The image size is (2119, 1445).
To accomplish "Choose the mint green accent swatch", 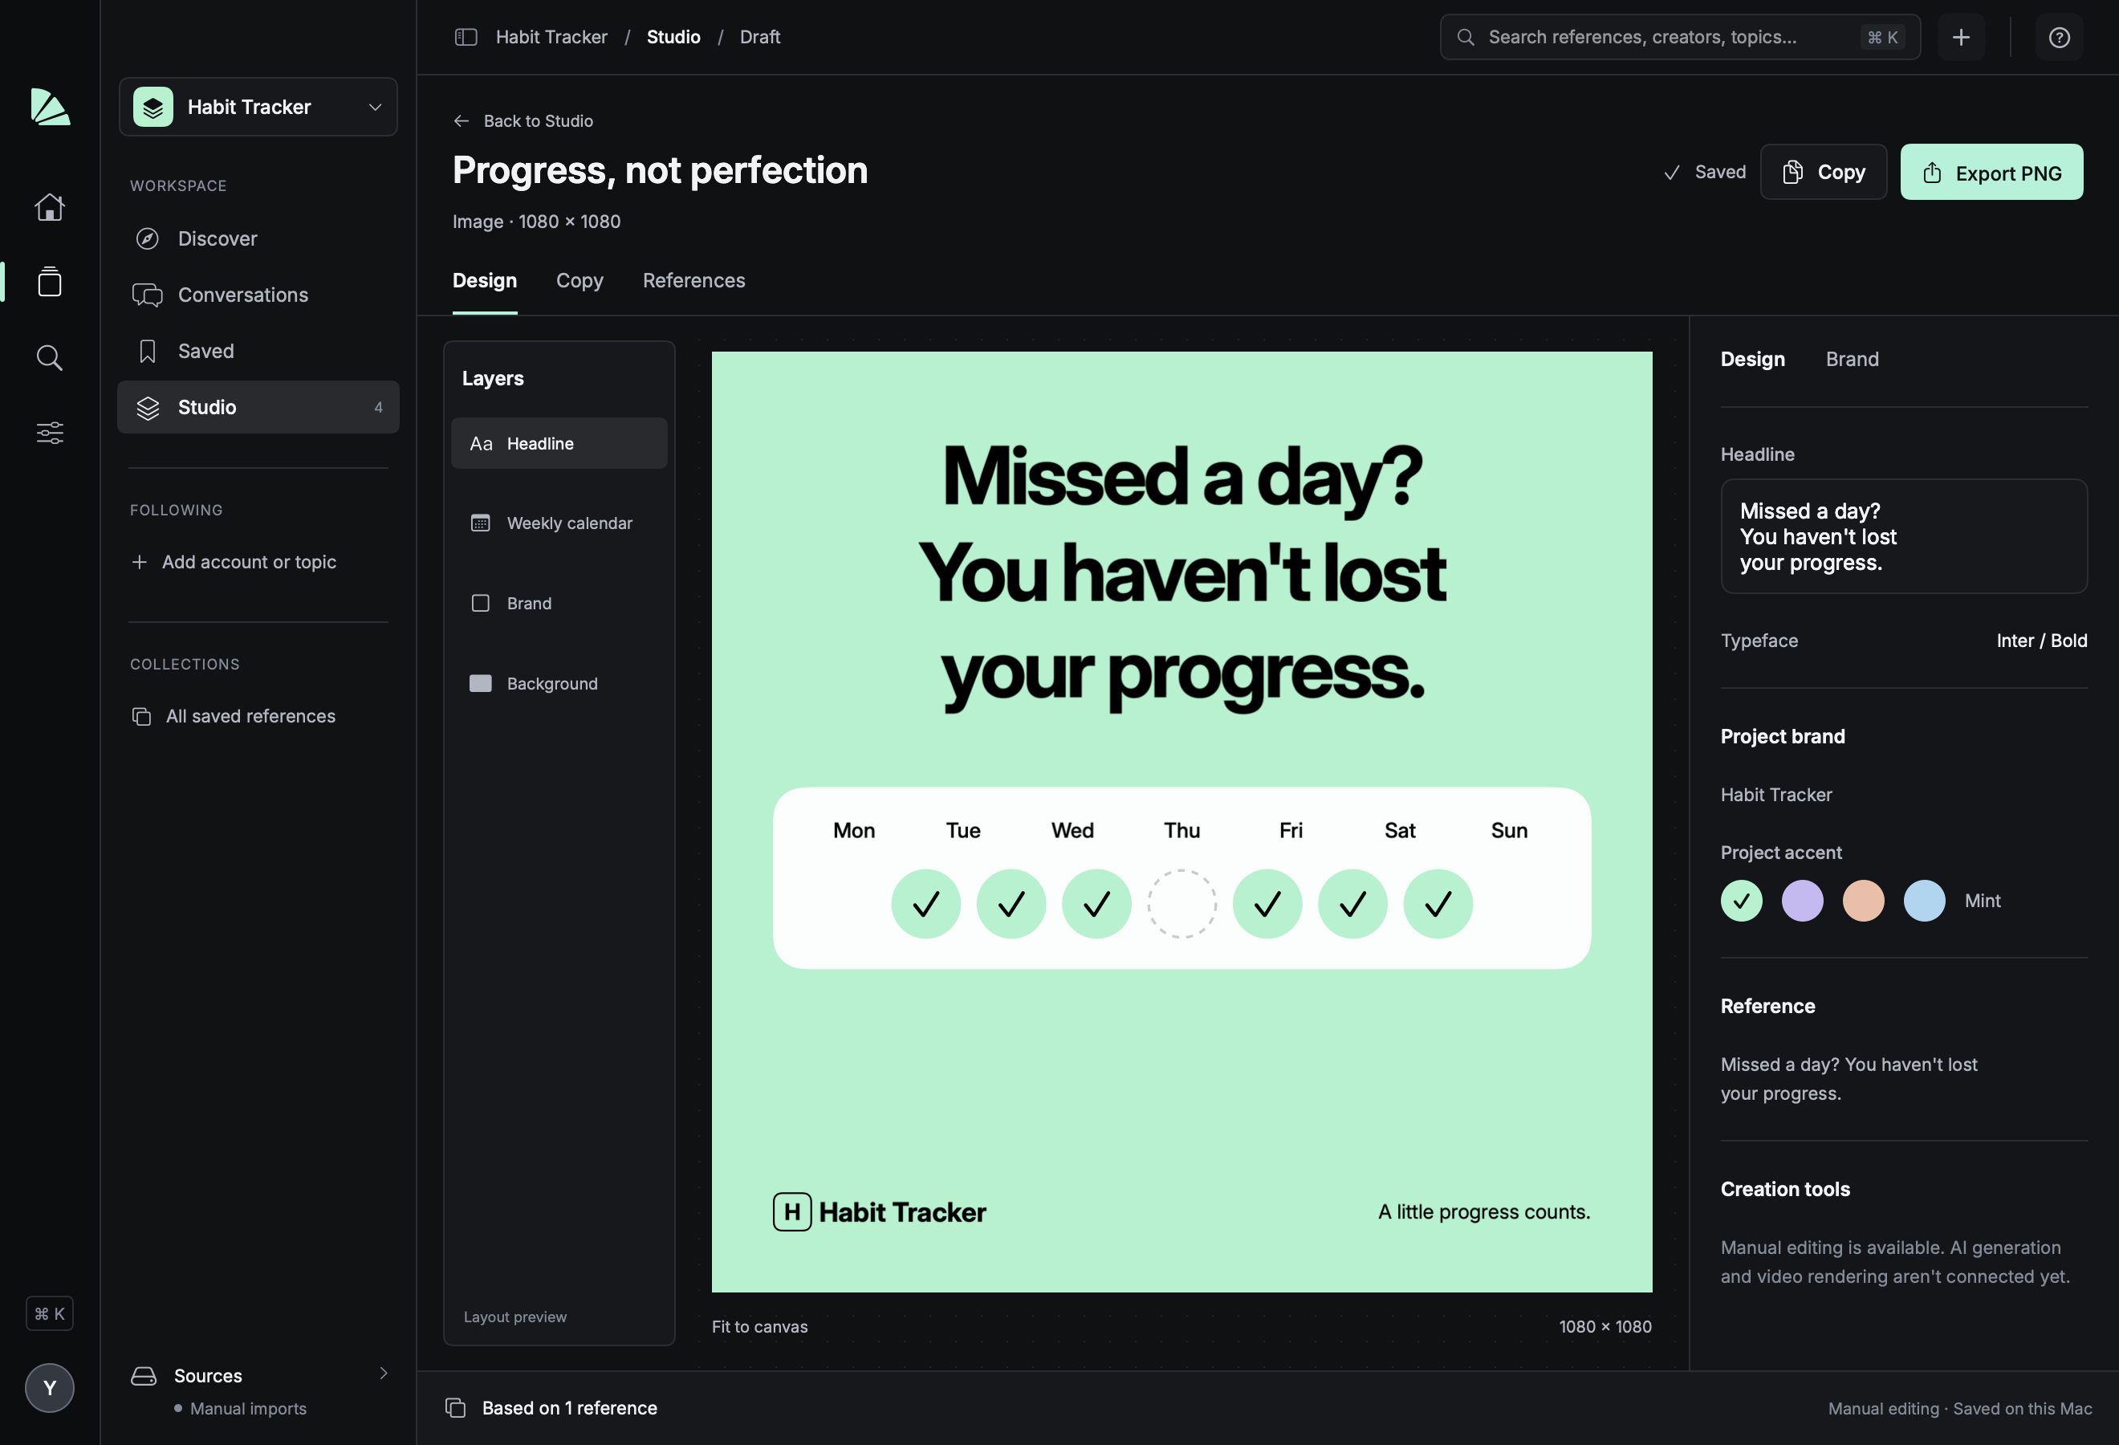I will pyautogui.click(x=1741, y=901).
